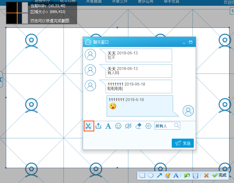Click the 更多应用 menu tab
Screen dimensions: 234x183
(x=146, y=2)
